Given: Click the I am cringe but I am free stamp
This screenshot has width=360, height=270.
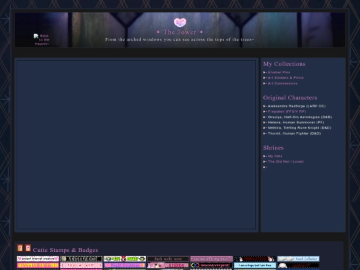Looking at the screenshot, I should click(255, 265).
